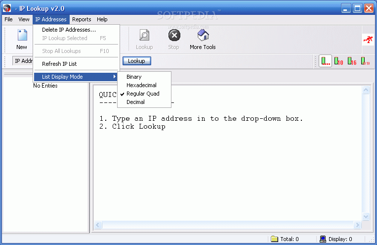Click the Display computer status icon
Viewport: 377px width, 245px height.
pyautogui.click(x=323, y=239)
